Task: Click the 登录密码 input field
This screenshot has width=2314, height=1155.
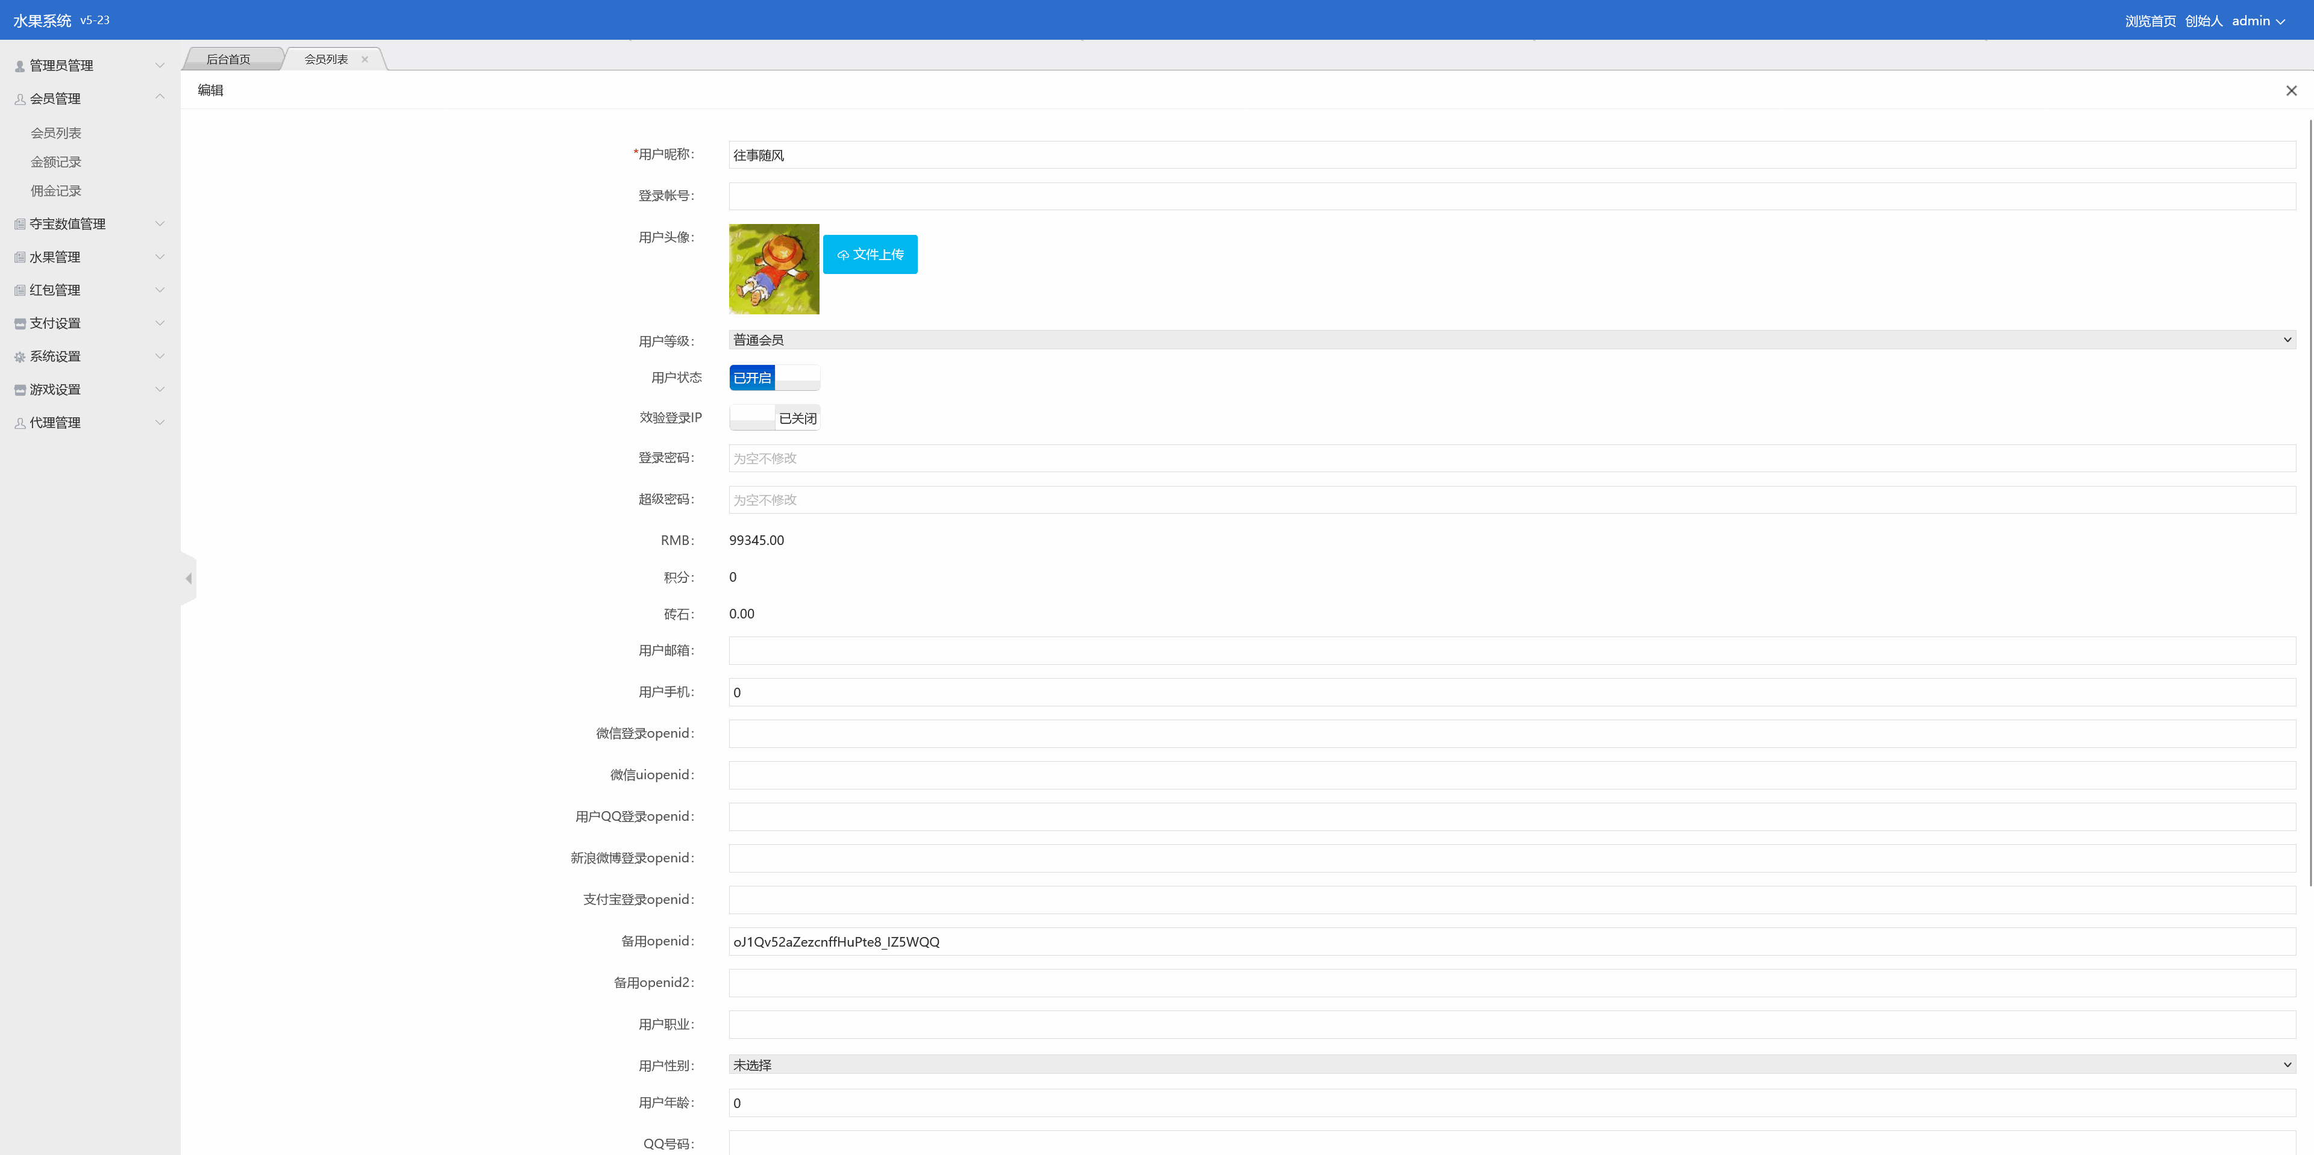Action: coord(1511,459)
